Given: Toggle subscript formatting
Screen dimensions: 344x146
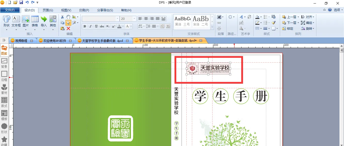Looking at the screenshot, I should coord(108,26).
